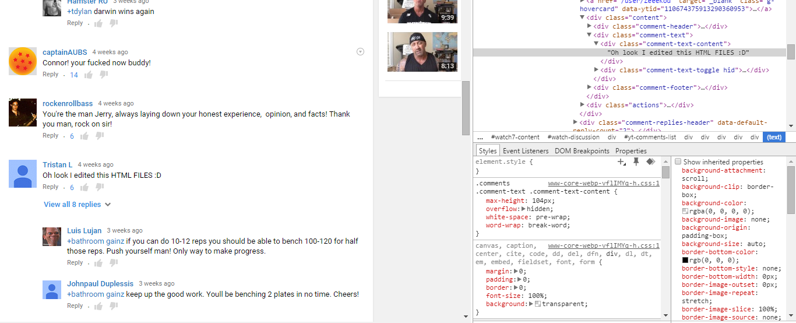Collapse the comment-text-content div node
This screenshot has height=323, width=796.
tap(596, 44)
